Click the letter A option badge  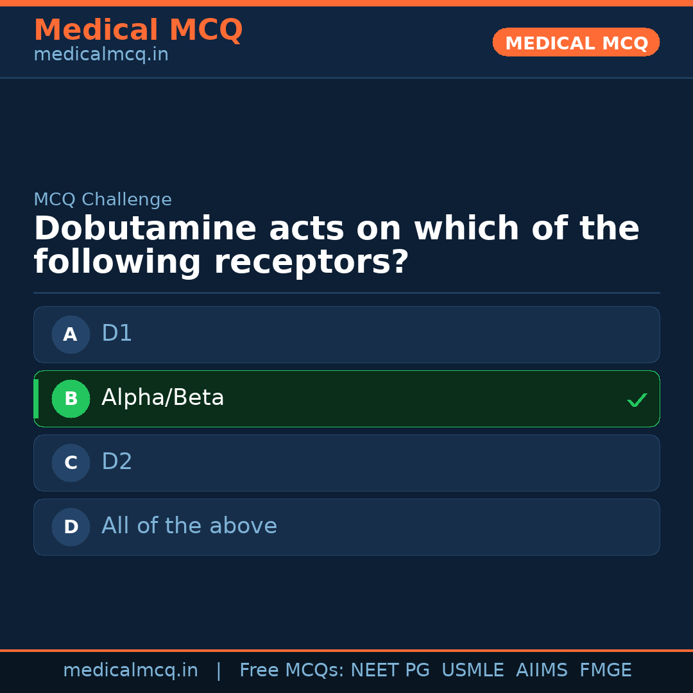coord(71,334)
